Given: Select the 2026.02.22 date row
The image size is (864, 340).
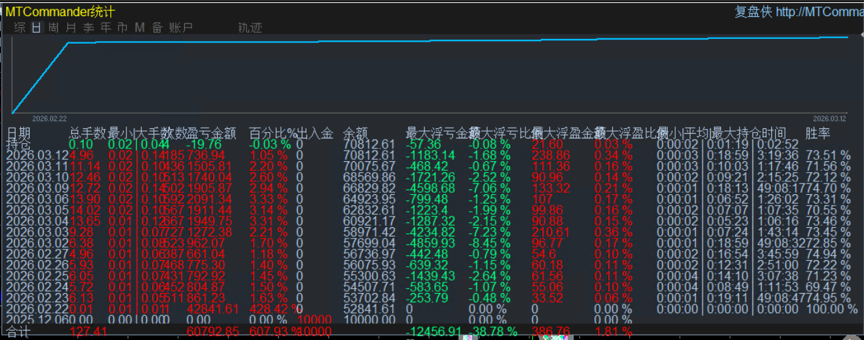Looking at the screenshot, I should (36, 308).
